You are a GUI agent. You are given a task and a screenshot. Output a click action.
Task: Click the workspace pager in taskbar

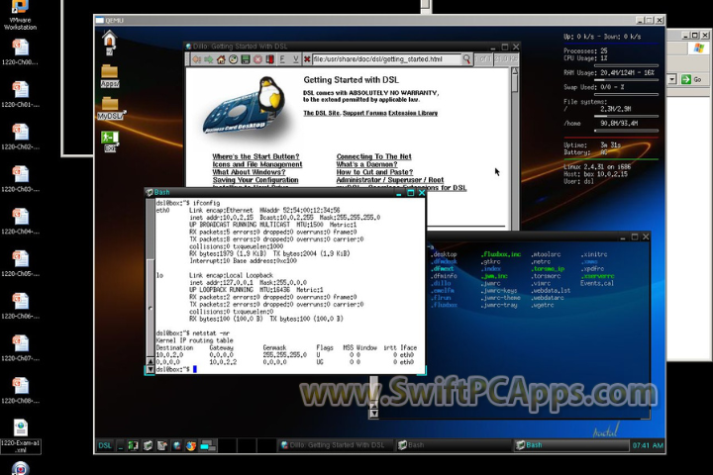208,446
